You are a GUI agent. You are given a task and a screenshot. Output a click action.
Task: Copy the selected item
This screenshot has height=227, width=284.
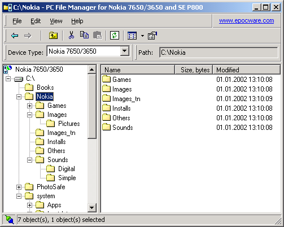[x=84, y=35]
